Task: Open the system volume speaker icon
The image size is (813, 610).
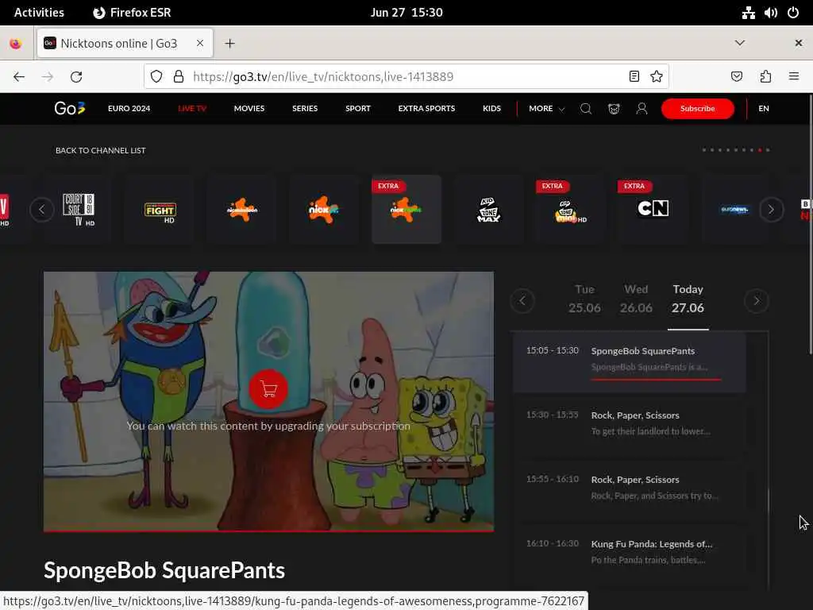Action: click(x=770, y=13)
